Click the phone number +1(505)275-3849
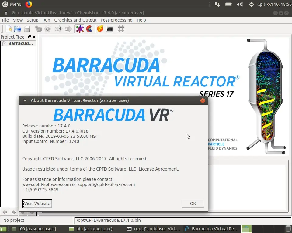The height and width of the screenshot is (233, 292). pyautogui.click(x=40, y=190)
